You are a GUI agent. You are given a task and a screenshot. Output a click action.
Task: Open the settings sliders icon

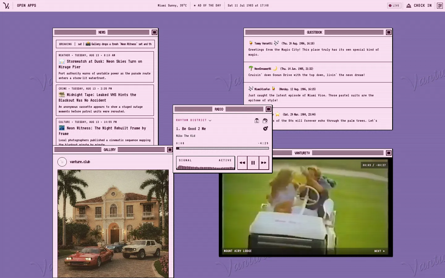[440, 6]
